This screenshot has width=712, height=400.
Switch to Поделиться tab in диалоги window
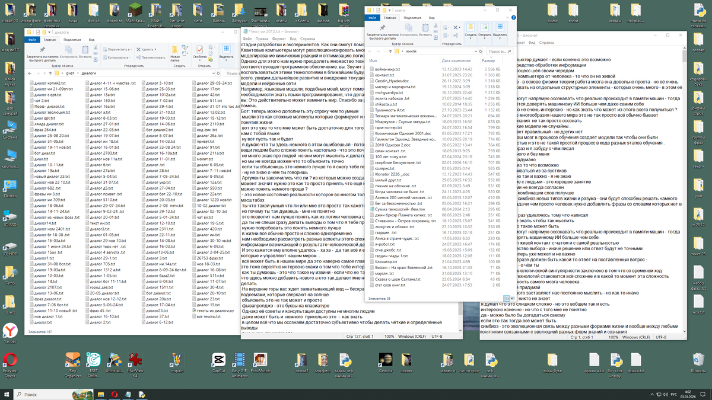(x=72, y=40)
